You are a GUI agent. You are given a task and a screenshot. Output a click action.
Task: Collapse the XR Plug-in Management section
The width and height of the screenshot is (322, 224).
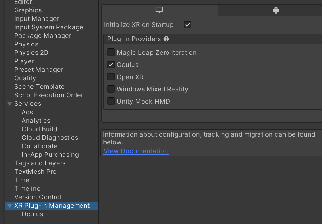(x=9, y=206)
